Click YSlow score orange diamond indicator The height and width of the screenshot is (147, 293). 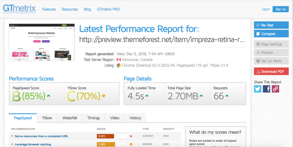[x=104, y=96]
